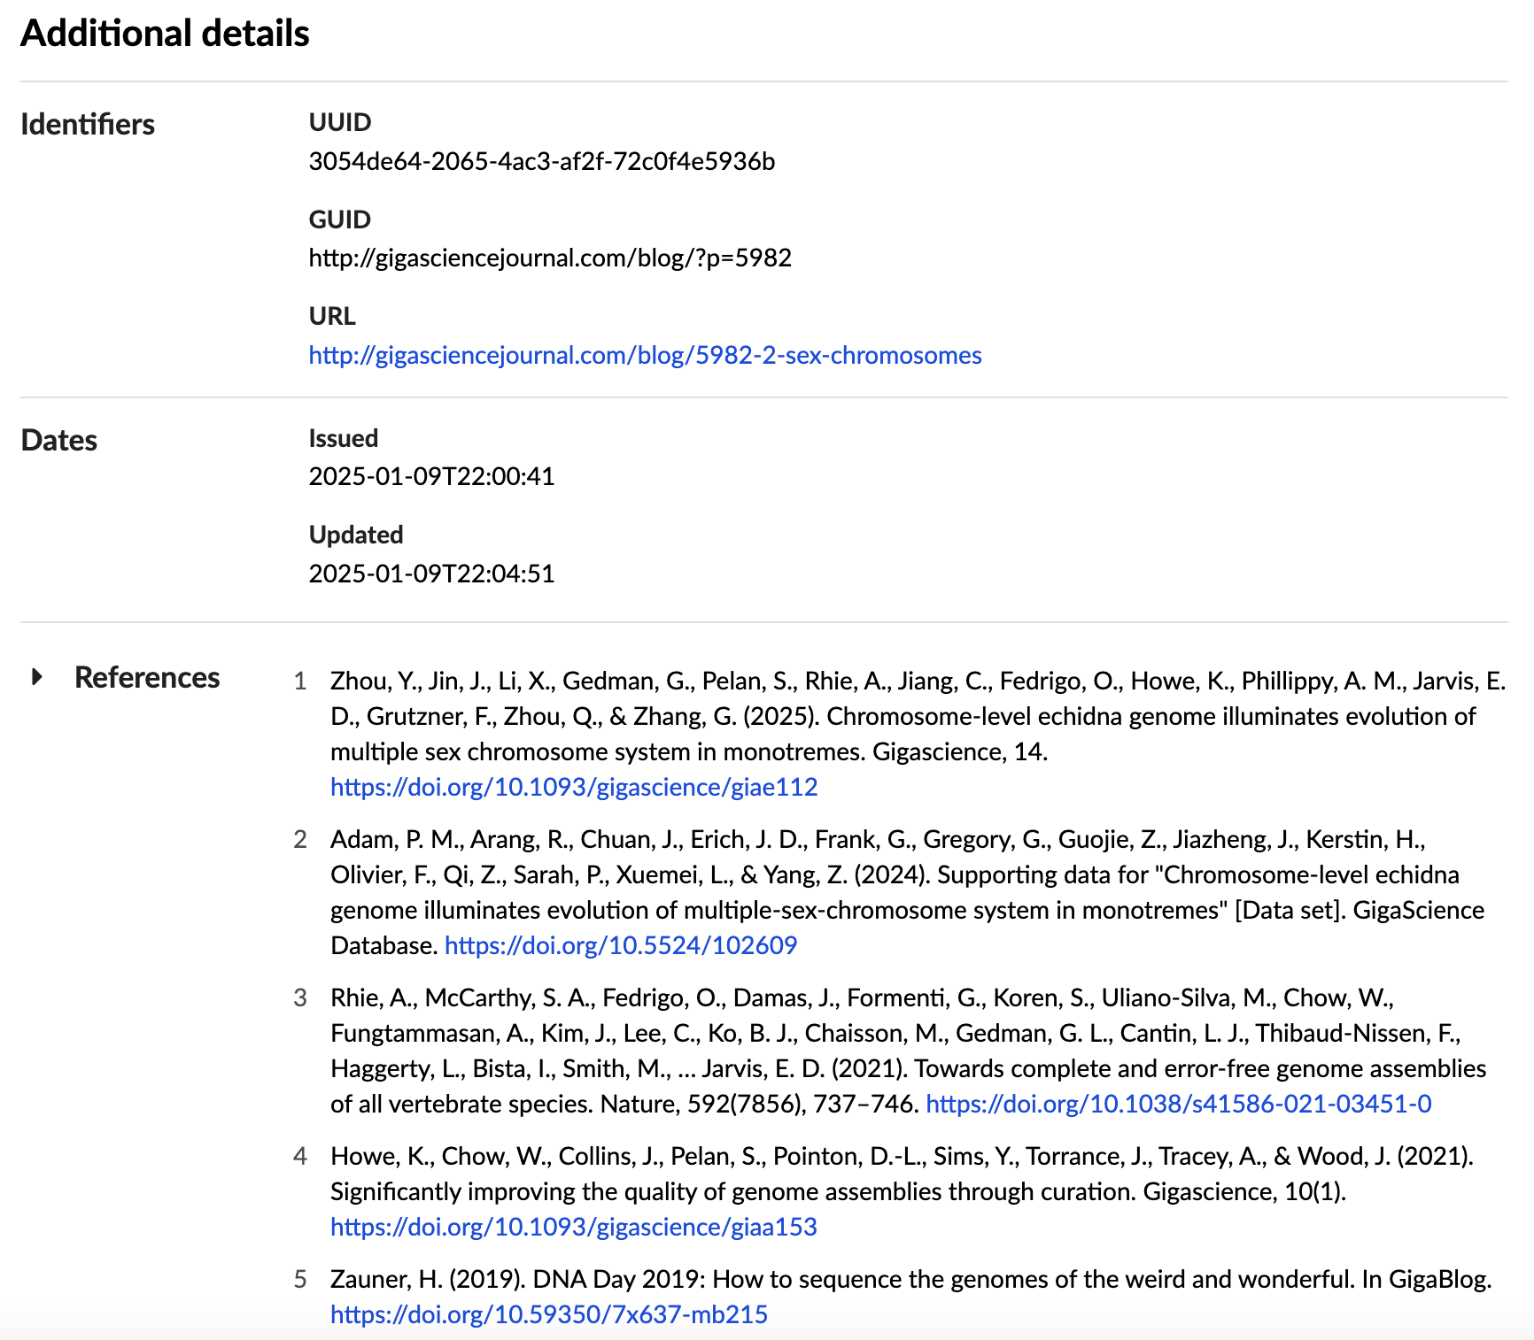
Task: Open the Nature s41586-021-03451-0 DOI link
Action: [1178, 1104]
